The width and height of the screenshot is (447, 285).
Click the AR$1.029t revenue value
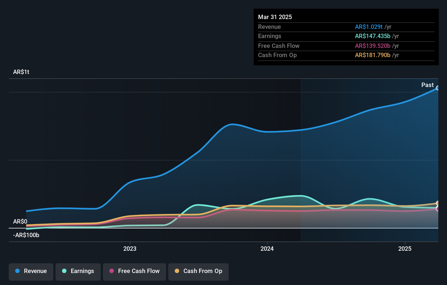tap(369, 27)
